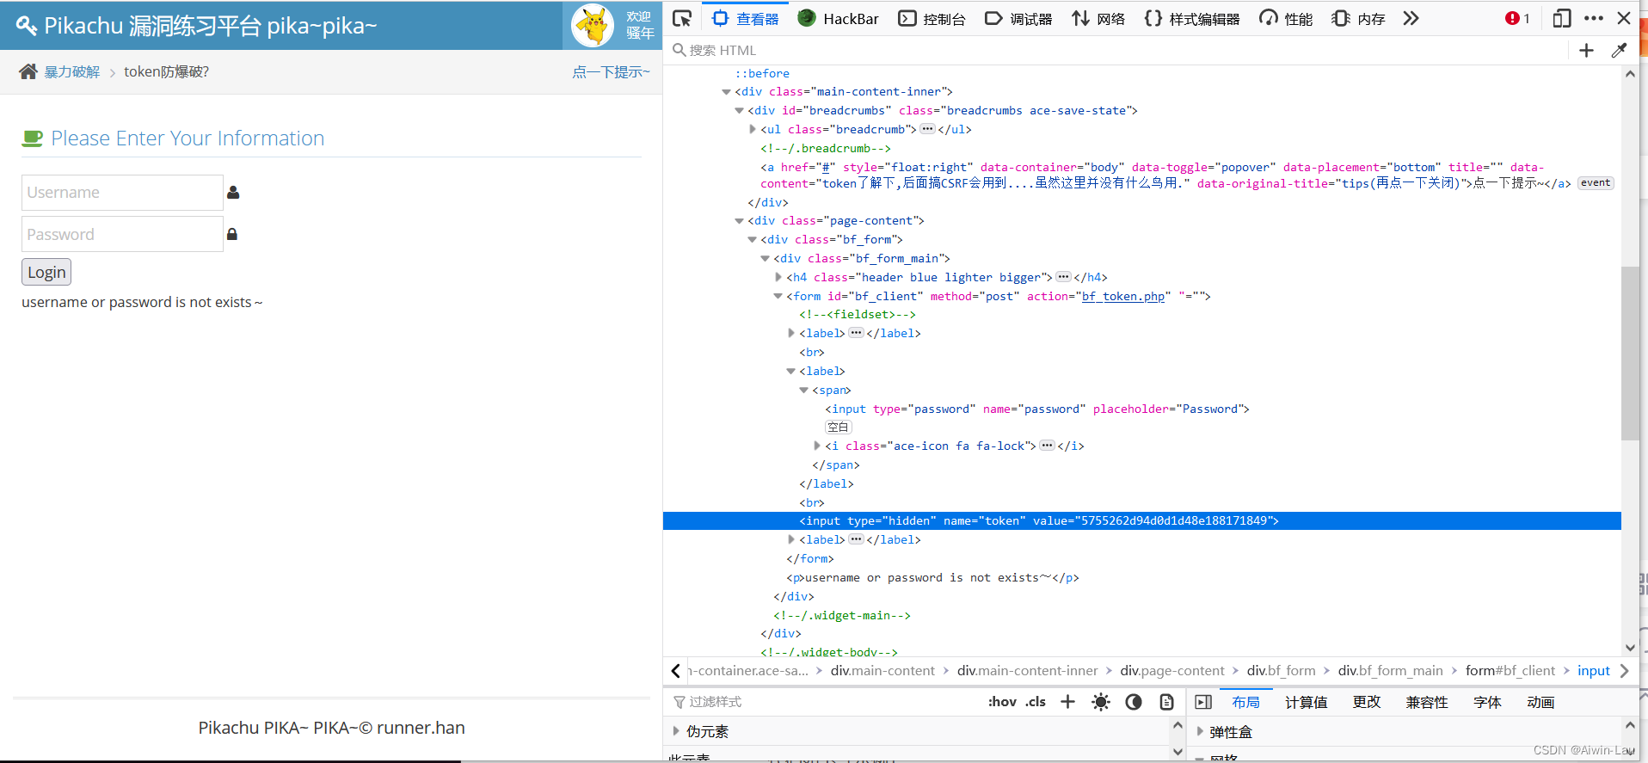This screenshot has width=1648, height=763.
Task: Select div.page-content in the breadcrumb trail
Action: [1171, 670]
